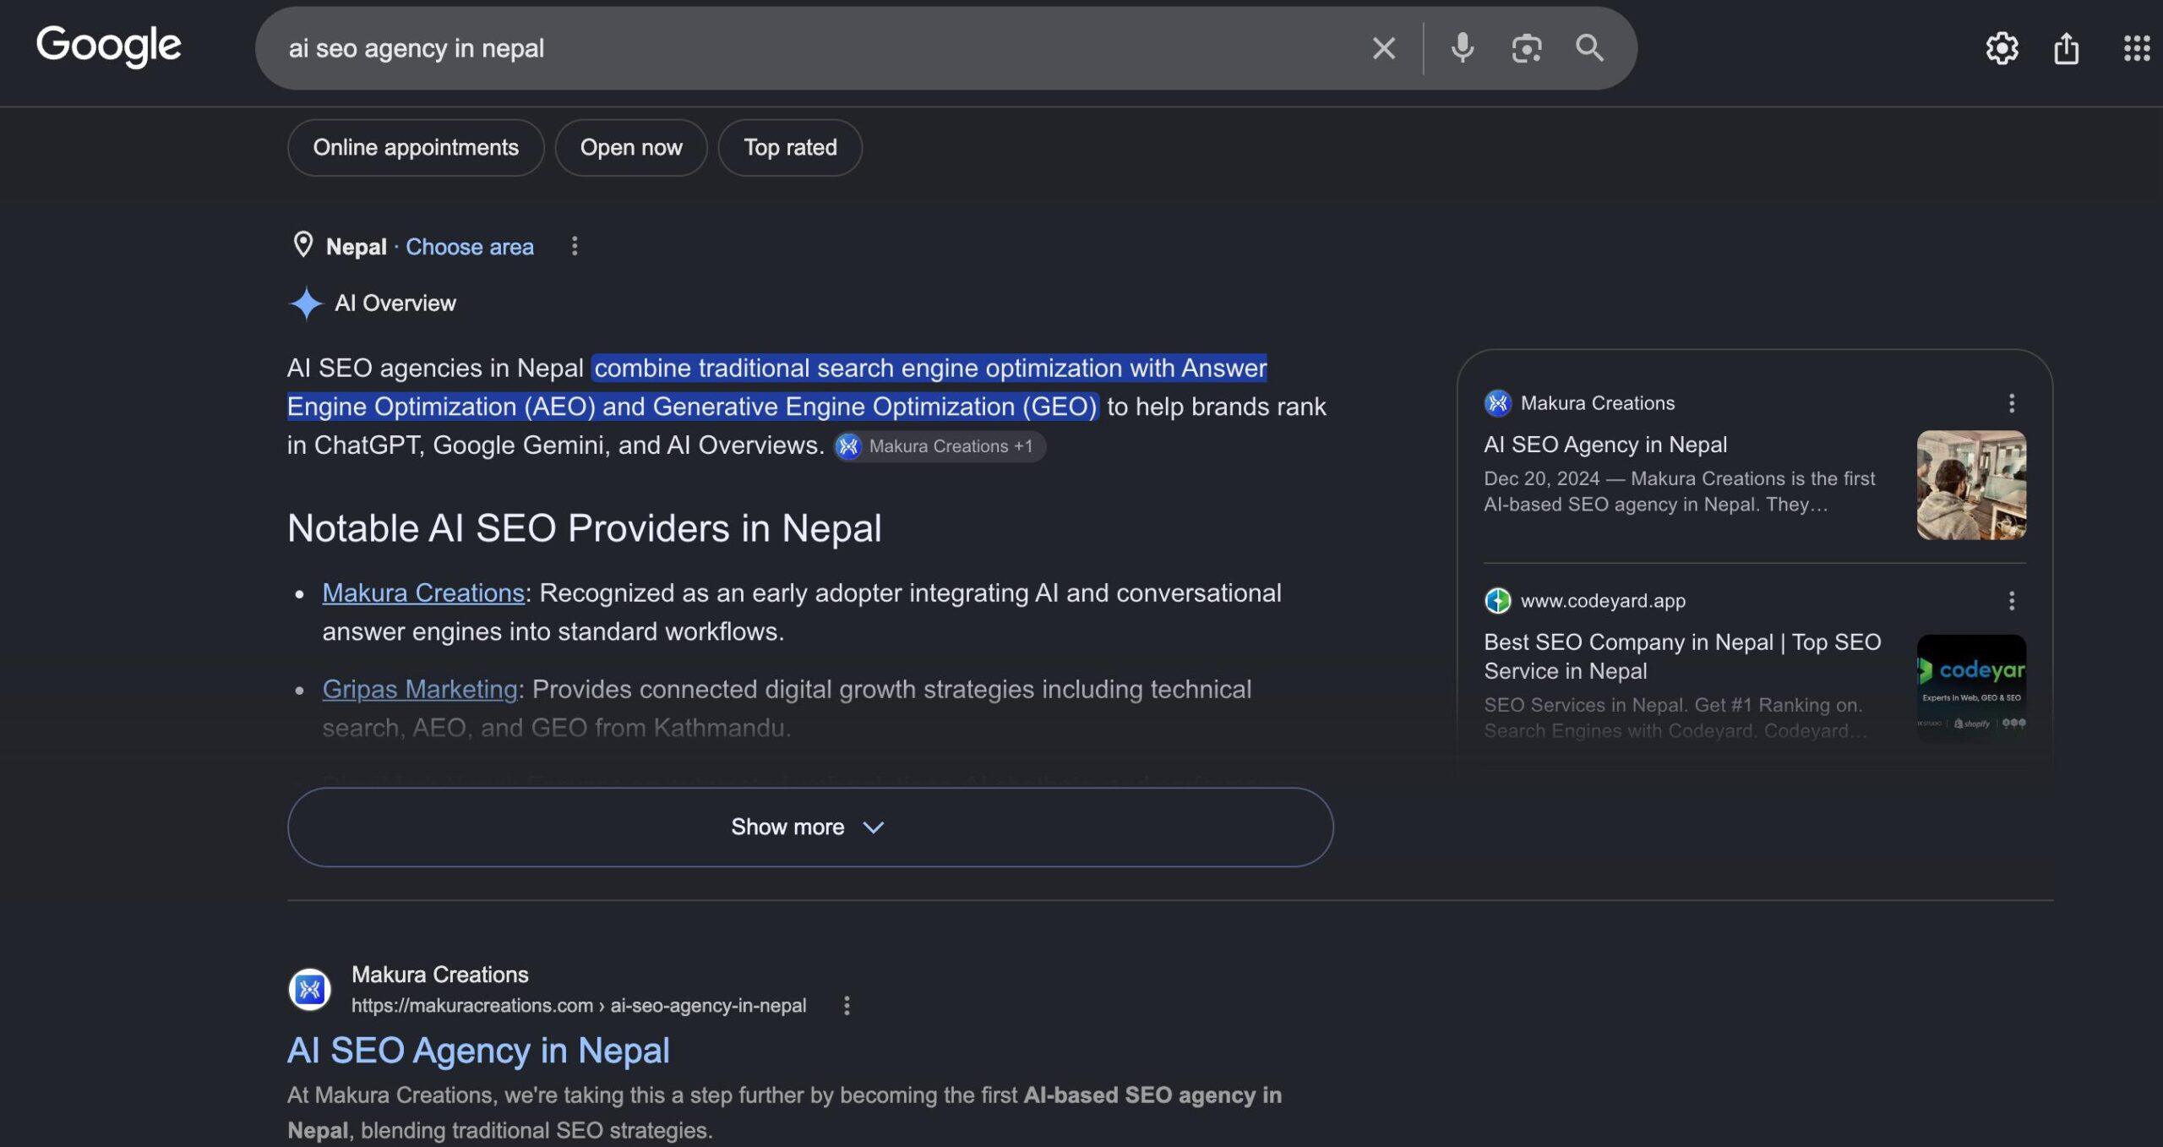Open the codeyard source card thumbnail
This screenshot has width=2163, height=1147.
pos(1971,689)
